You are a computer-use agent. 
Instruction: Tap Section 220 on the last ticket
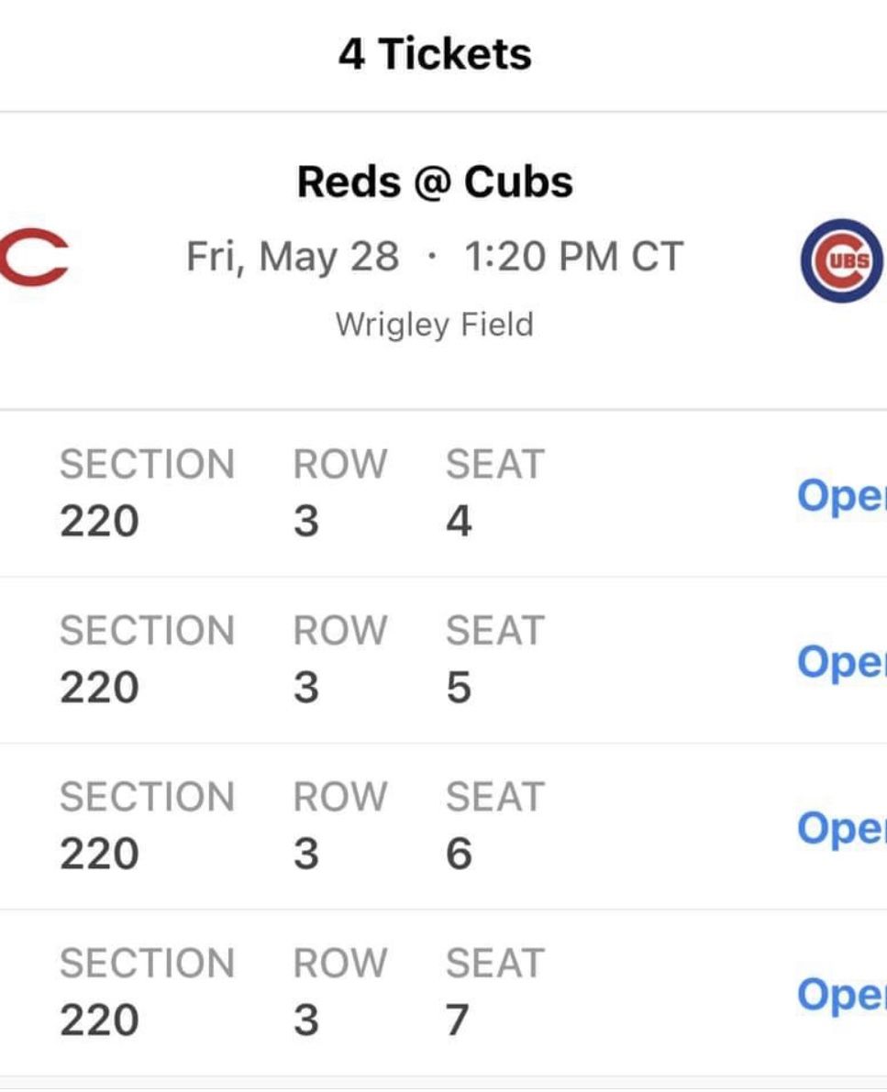pyautogui.click(x=99, y=1020)
